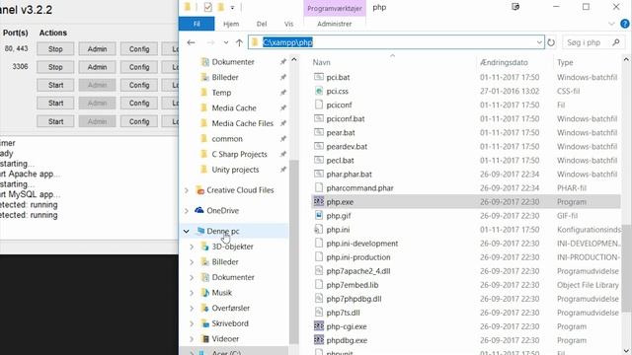This screenshot has width=632, height=355.
Task: Expand the Musik tree node
Action: tap(192, 293)
